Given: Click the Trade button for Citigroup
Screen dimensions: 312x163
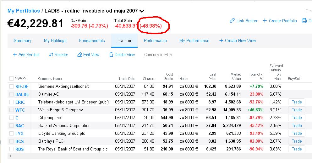Looking at the screenshot, I should click(x=297, y=118).
